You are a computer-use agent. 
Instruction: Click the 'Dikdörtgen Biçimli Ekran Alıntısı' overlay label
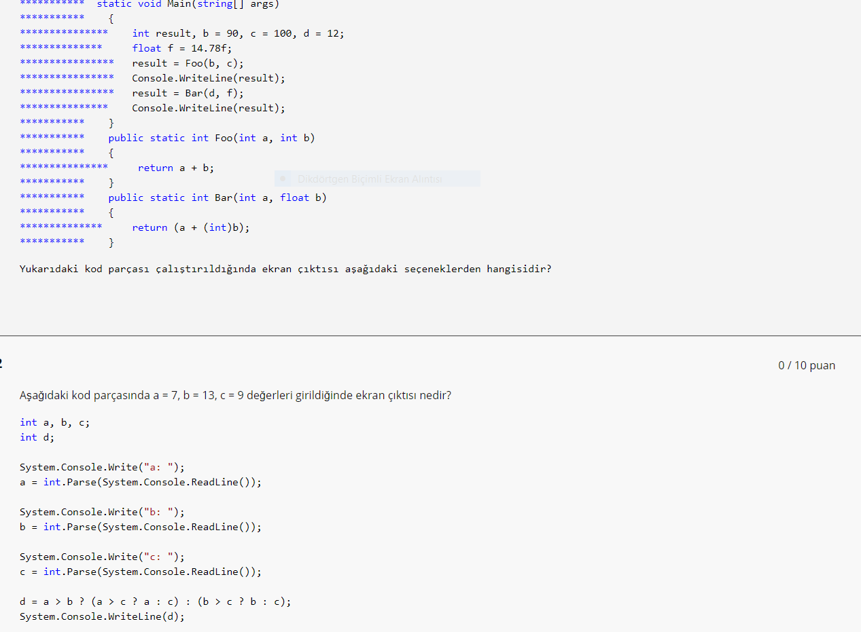click(370, 179)
